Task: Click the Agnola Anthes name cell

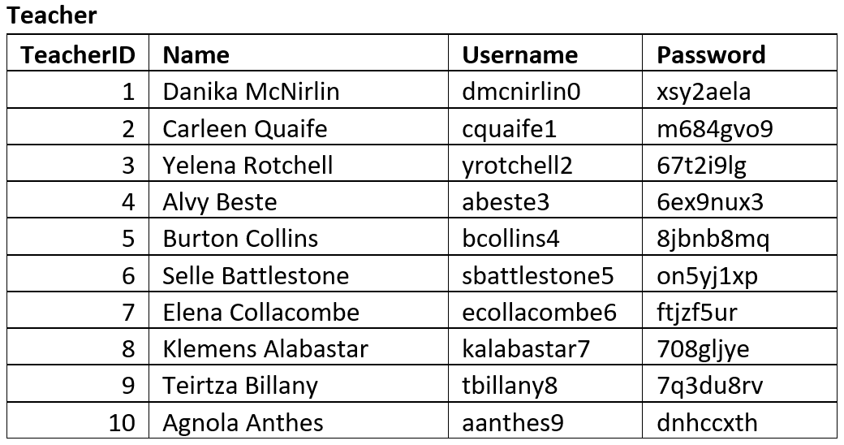Action: pos(243,423)
